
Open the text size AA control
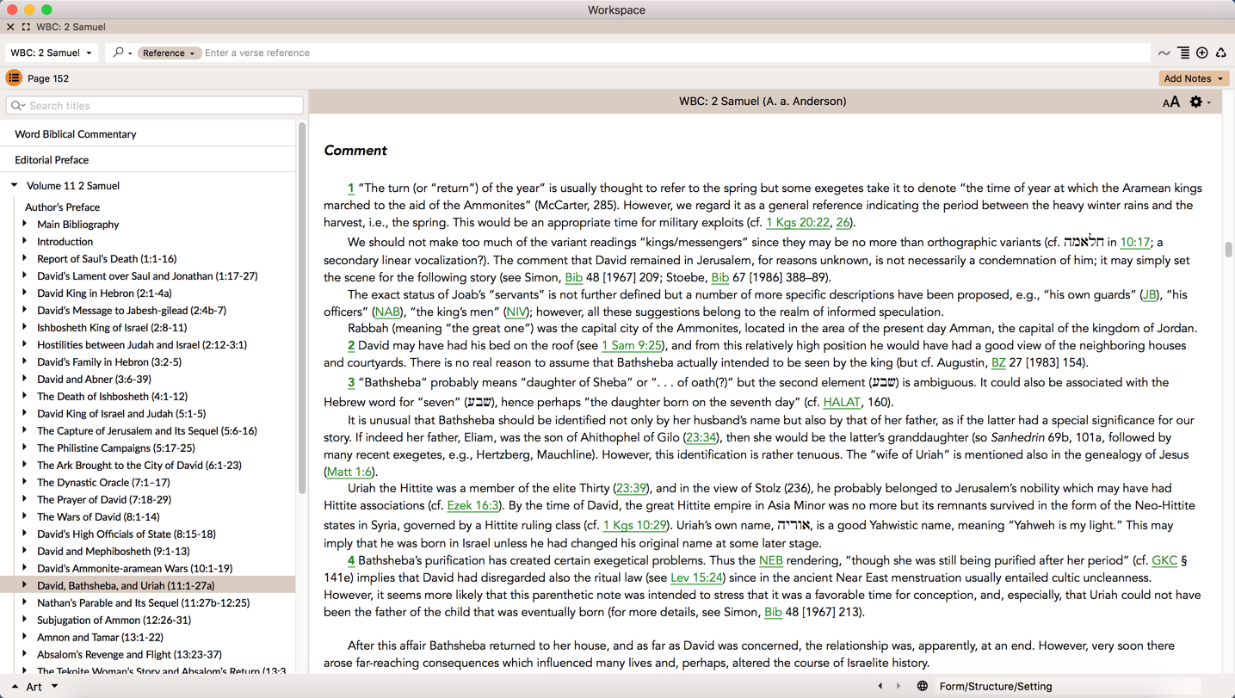(1171, 102)
